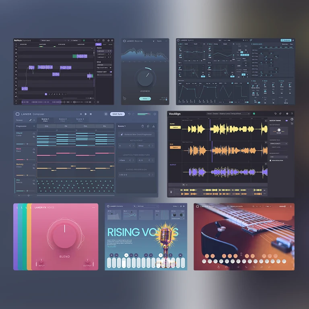The height and width of the screenshot is (309, 309).
Task: Open settings gear in LANDR Composer
Action: click(154, 114)
